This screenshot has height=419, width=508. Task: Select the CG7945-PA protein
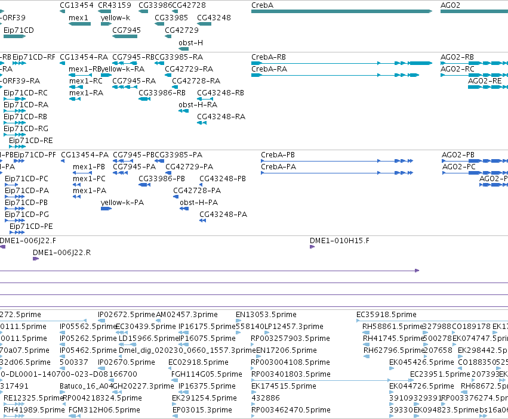(x=120, y=173)
